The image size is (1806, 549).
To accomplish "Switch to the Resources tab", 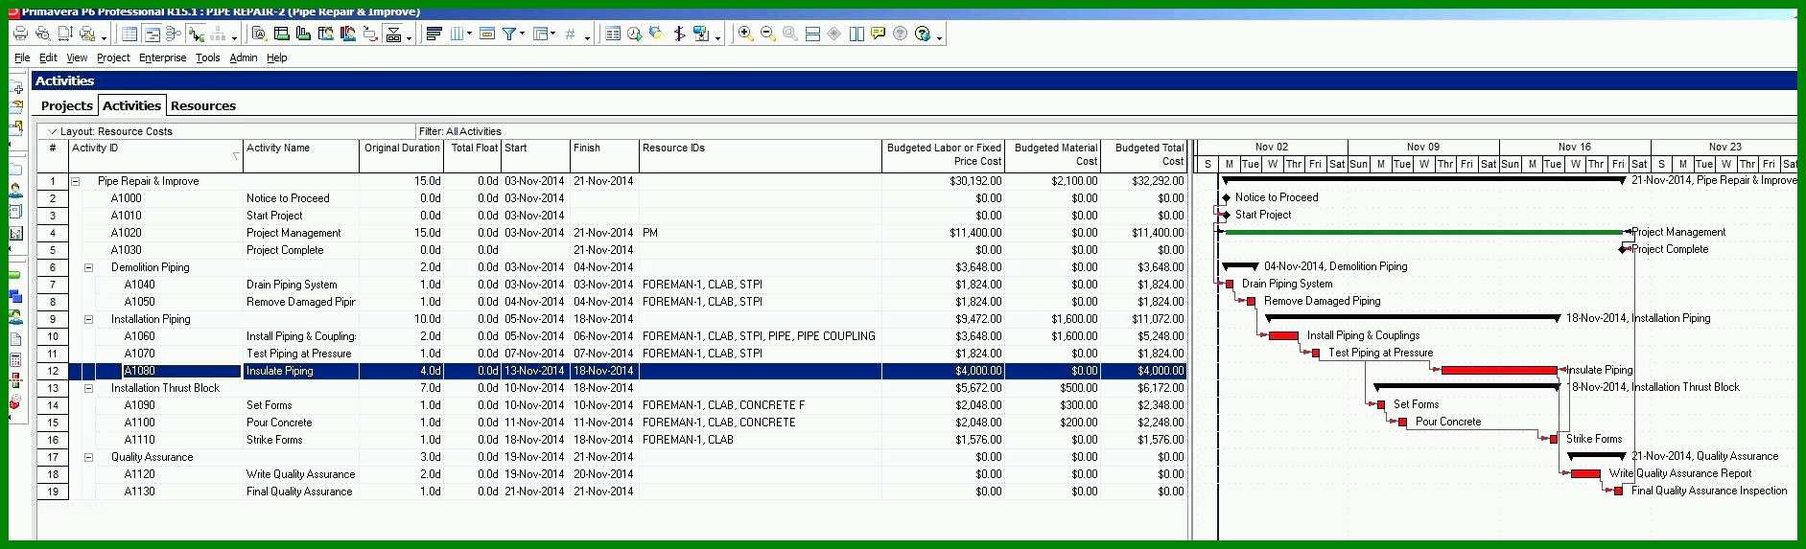I will click(x=203, y=105).
